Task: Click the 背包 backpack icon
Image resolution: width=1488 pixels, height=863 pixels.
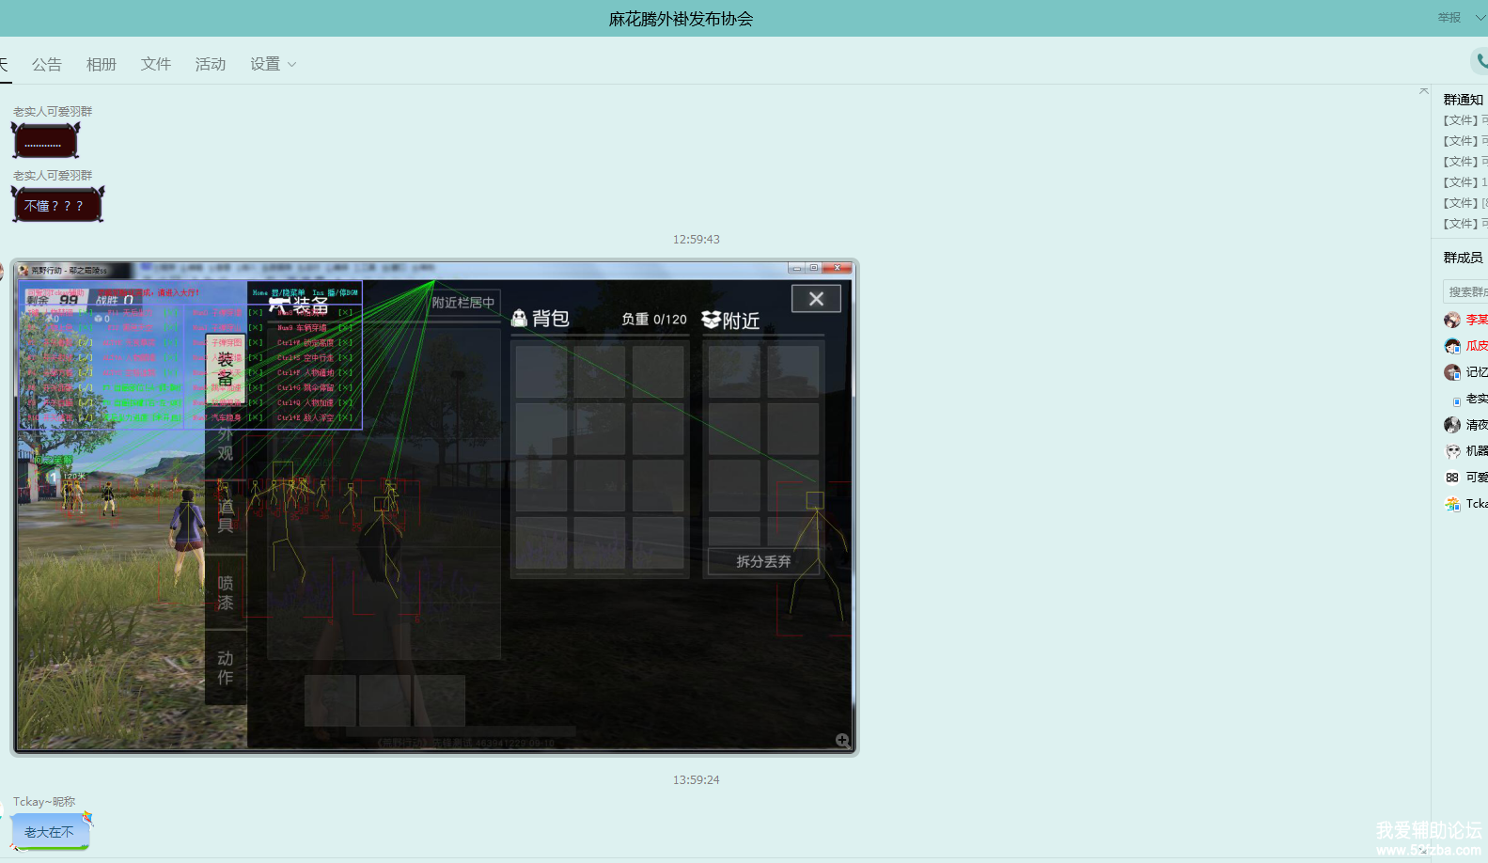Action: click(x=519, y=319)
